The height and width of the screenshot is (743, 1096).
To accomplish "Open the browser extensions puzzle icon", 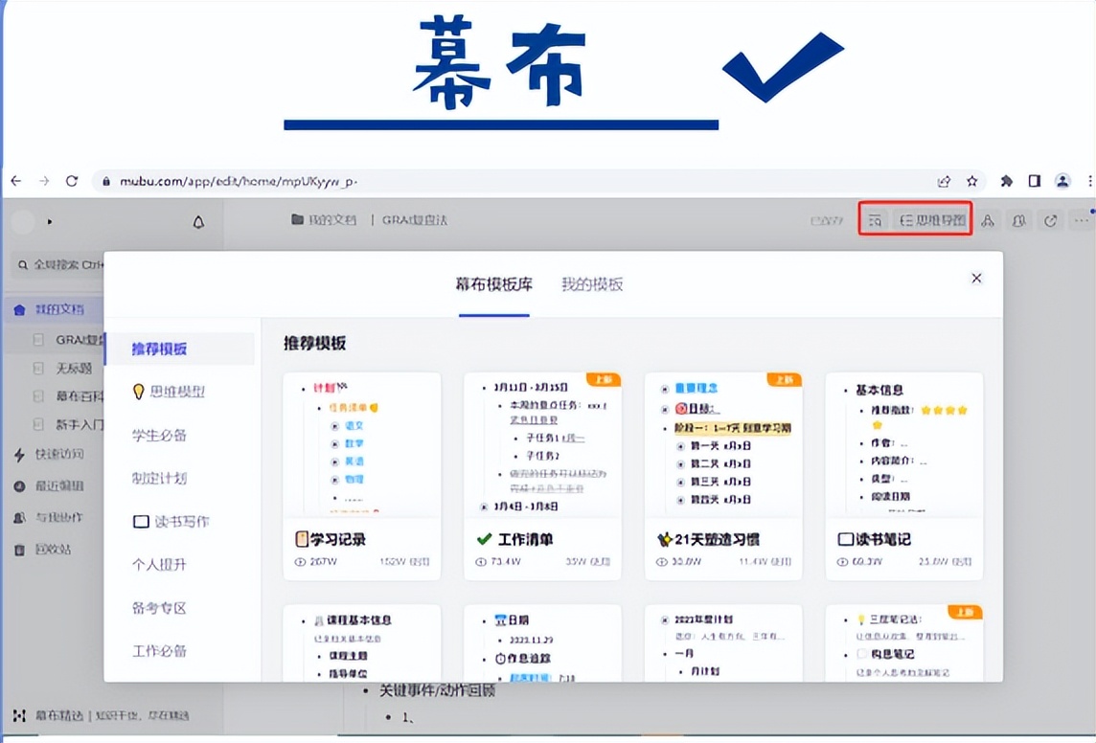I will point(1007,182).
